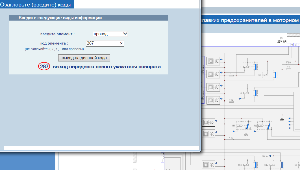The height and width of the screenshot is (170, 300).
Task: Select relay R4 symbol in the diagram
Action: click(244, 126)
